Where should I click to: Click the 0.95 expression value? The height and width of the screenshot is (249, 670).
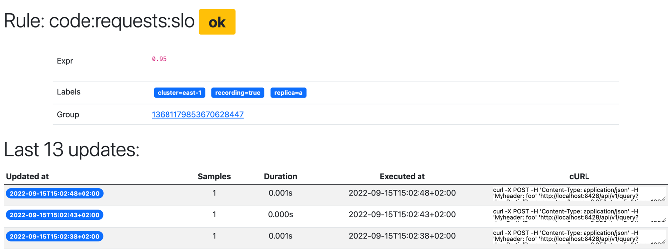(159, 59)
